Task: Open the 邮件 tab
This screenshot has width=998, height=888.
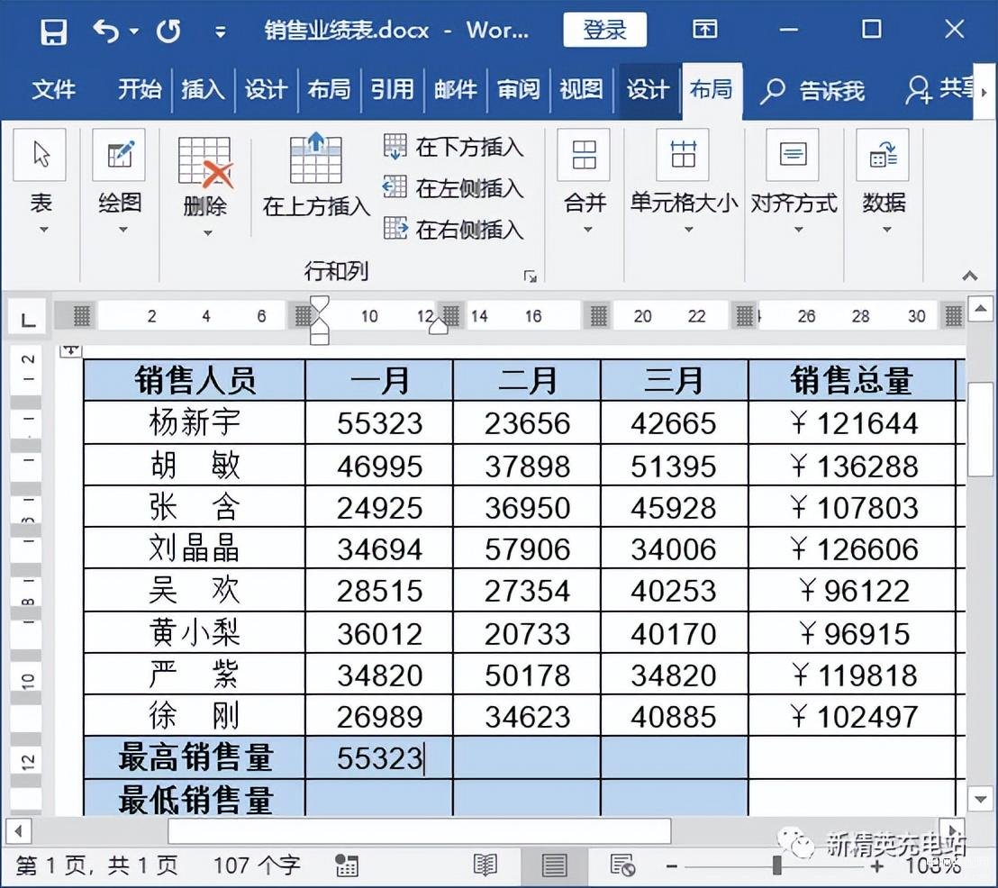Action: coord(456,90)
